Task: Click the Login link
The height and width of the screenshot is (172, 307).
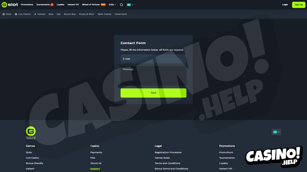Action: coord(285,5)
